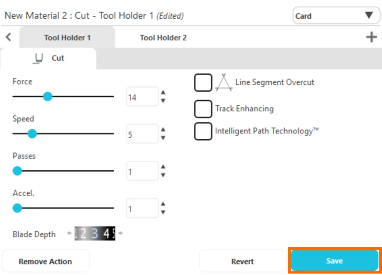Click the Speed value input field

point(142,134)
